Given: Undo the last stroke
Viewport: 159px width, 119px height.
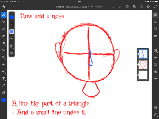Looking at the screenshot, I should (x=113, y=7).
